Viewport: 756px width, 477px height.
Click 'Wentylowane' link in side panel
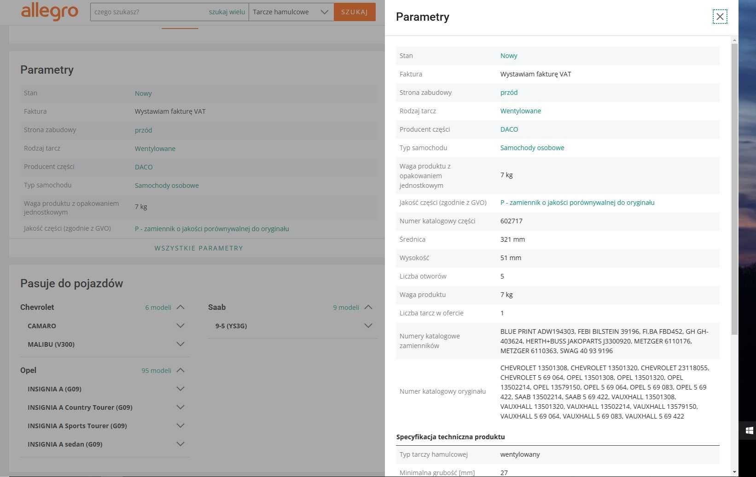[521, 111]
